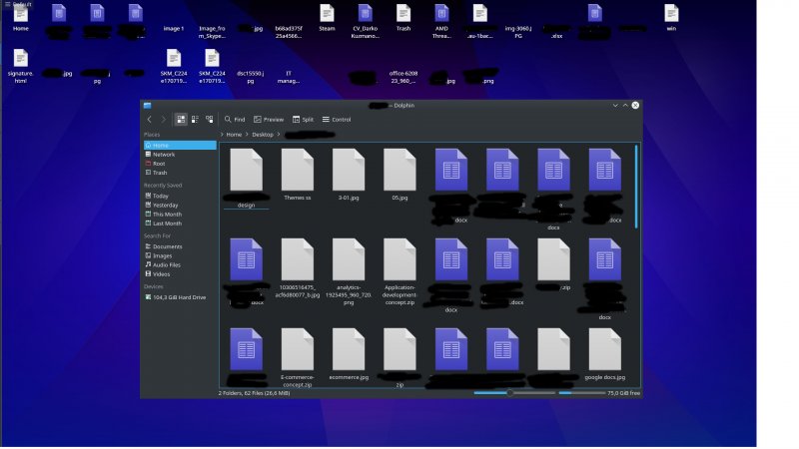799x449 pixels.
Task: Select the Application-development-concept.zip file
Action: click(x=400, y=271)
